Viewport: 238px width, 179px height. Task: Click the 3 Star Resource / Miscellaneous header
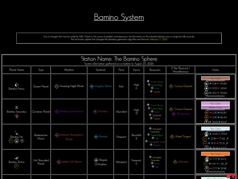pyautogui.click(x=180, y=70)
